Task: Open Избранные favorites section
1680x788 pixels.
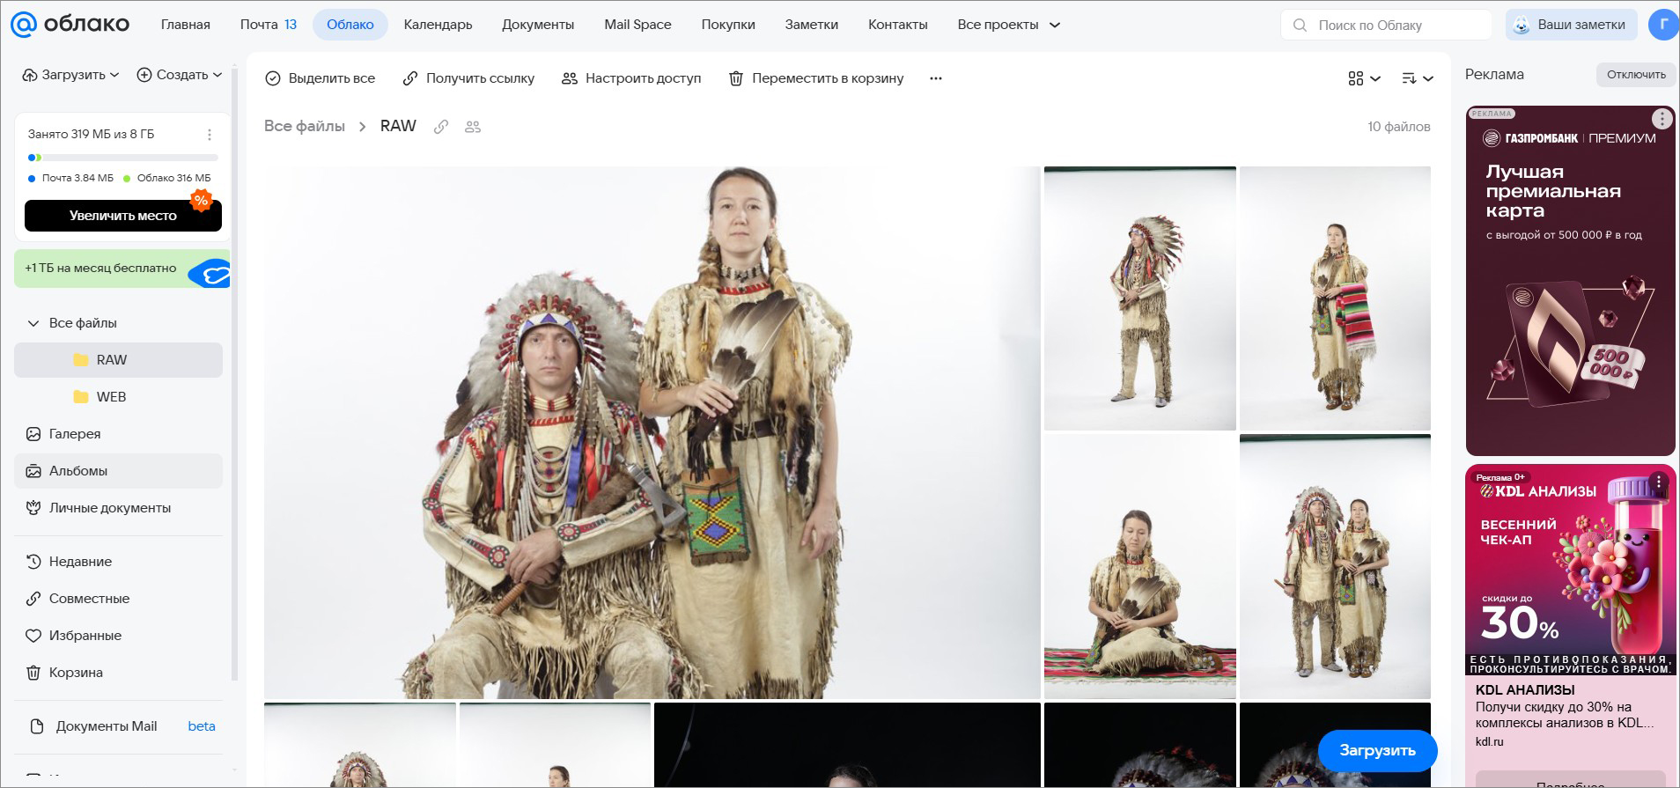Action: 85,636
